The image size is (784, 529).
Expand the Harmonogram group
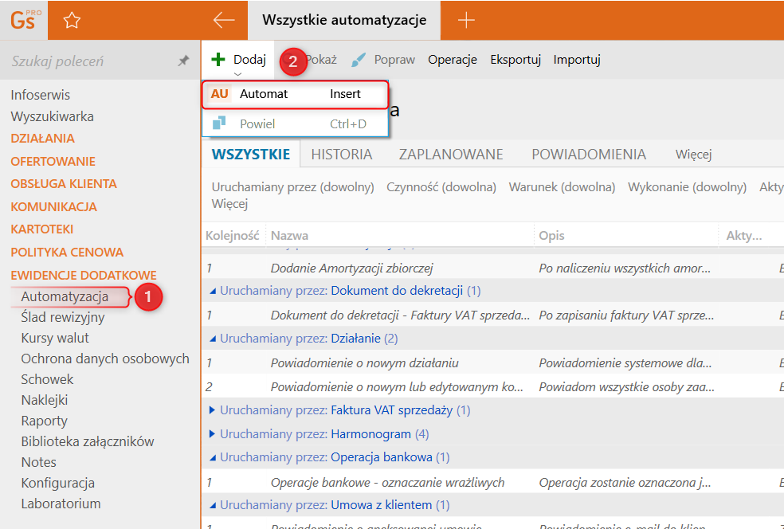tap(212, 434)
